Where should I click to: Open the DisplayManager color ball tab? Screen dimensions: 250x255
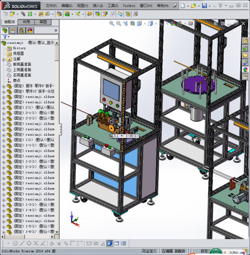coord(30,31)
